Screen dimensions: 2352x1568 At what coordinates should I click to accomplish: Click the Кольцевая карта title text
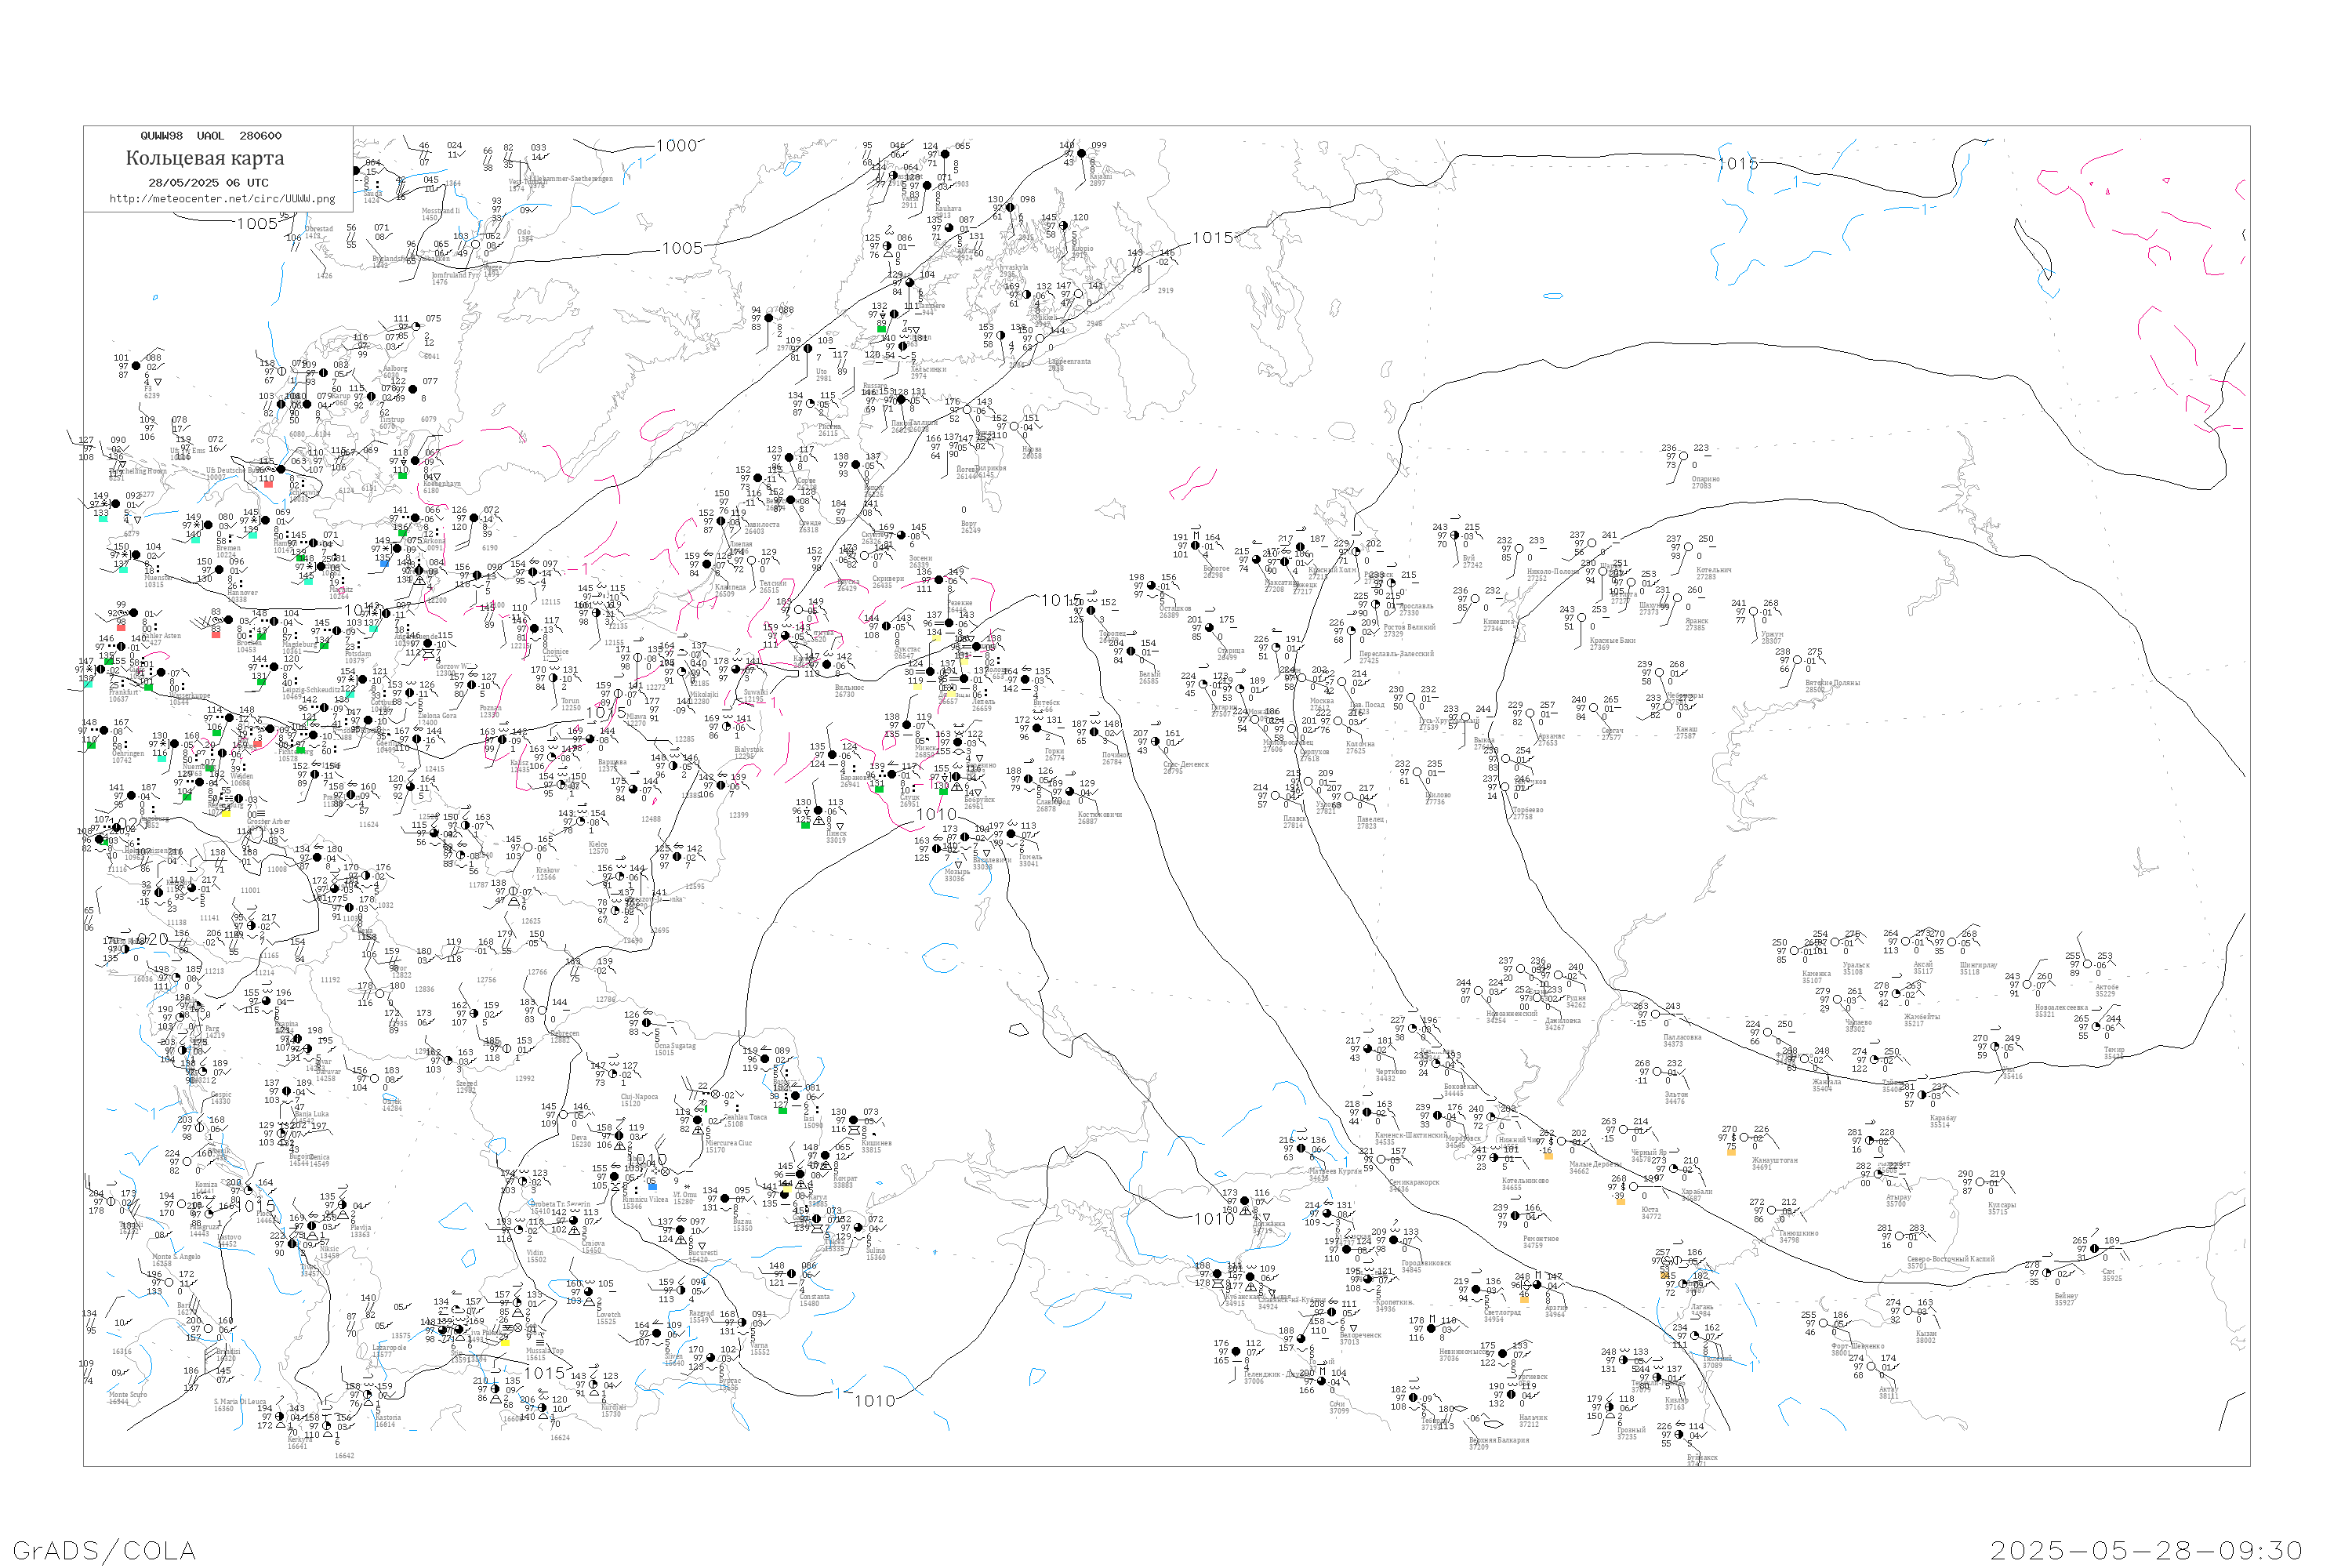205,158
